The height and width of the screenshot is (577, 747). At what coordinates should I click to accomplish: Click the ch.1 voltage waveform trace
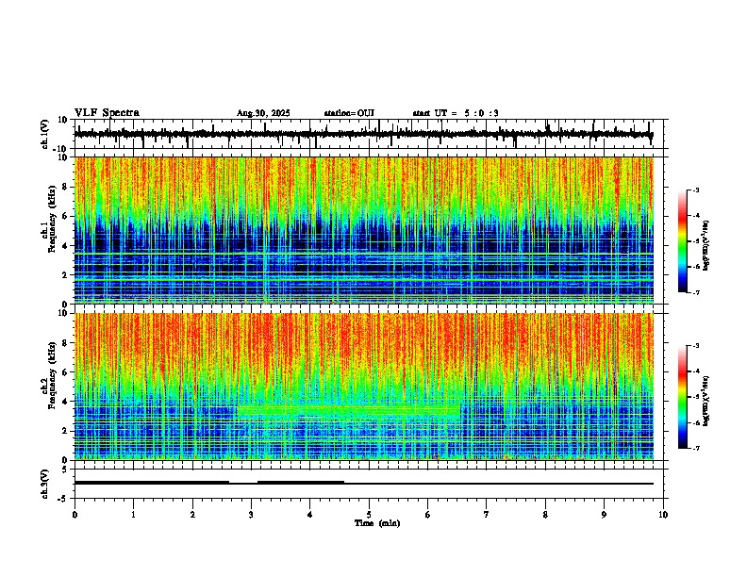(363, 134)
